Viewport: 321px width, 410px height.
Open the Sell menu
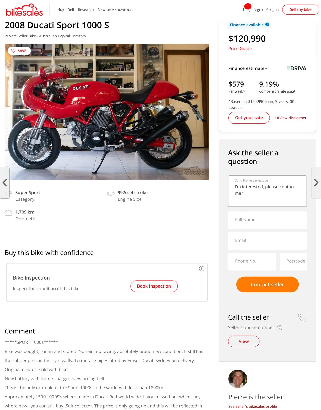click(x=71, y=9)
